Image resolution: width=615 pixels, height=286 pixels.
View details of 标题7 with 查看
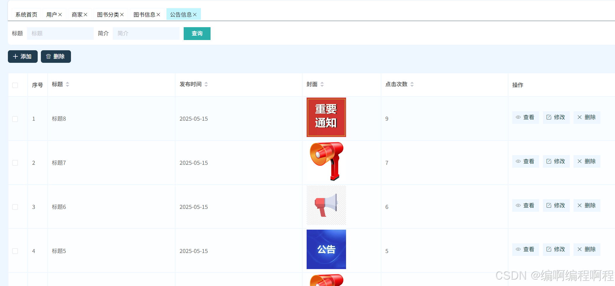click(x=525, y=161)
